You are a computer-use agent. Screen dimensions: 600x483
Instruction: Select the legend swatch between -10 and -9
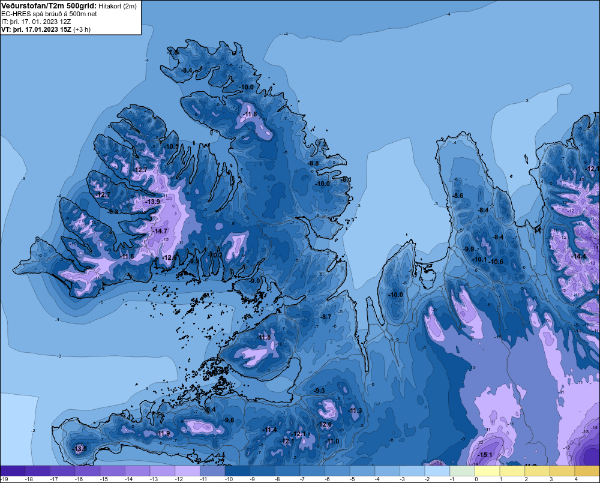[x=237, y=470]
